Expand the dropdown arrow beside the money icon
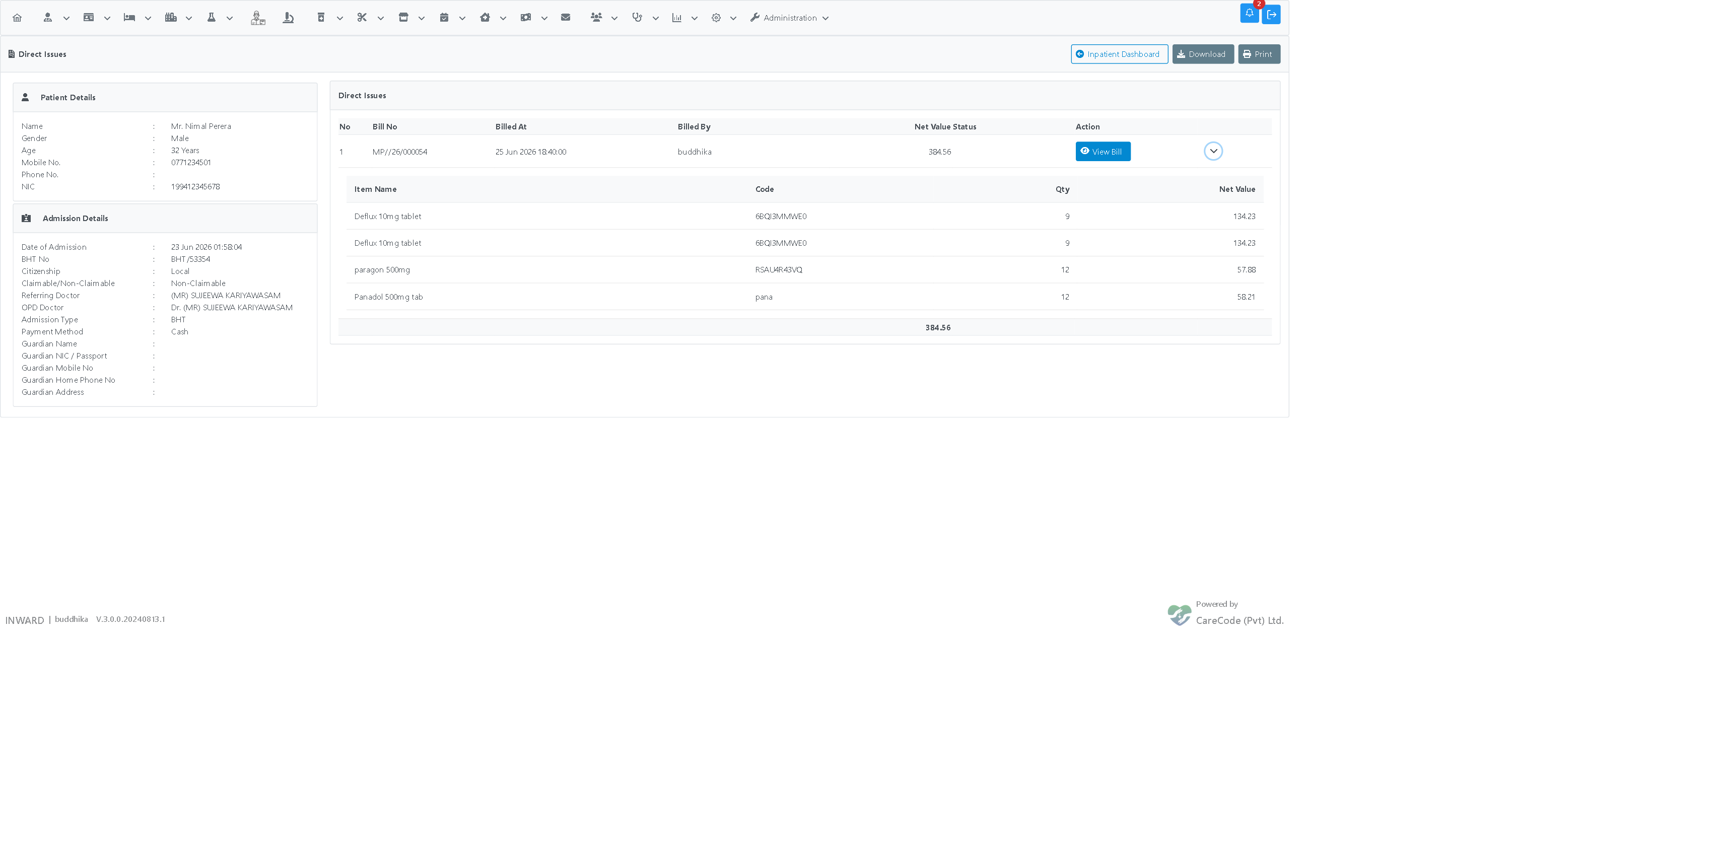Screen dimensions: 1719x846 pyautogui.click(x=544, y=19)
